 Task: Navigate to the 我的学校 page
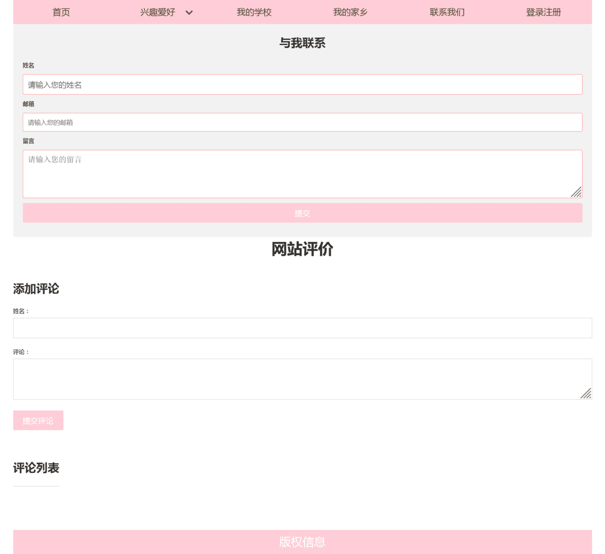(254, 12)
